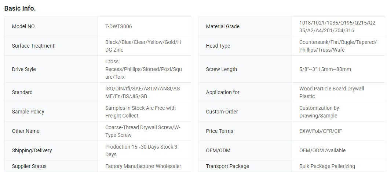Click the Surface Treatment label
The image size is (387, 172).
click(33, 46)
